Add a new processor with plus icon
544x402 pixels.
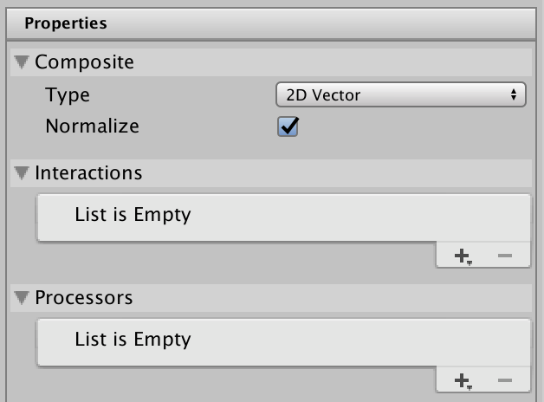463,381
